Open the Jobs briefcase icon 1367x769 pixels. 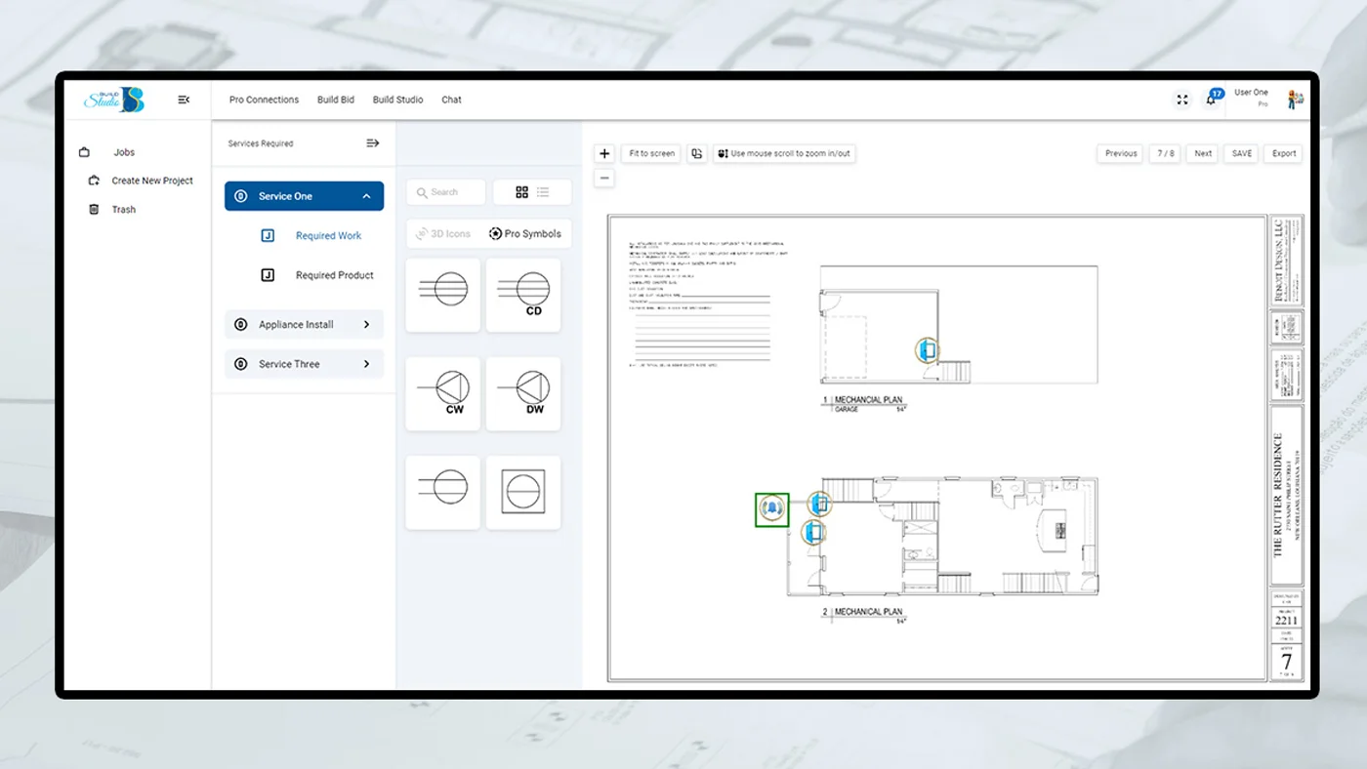[85, 152]
